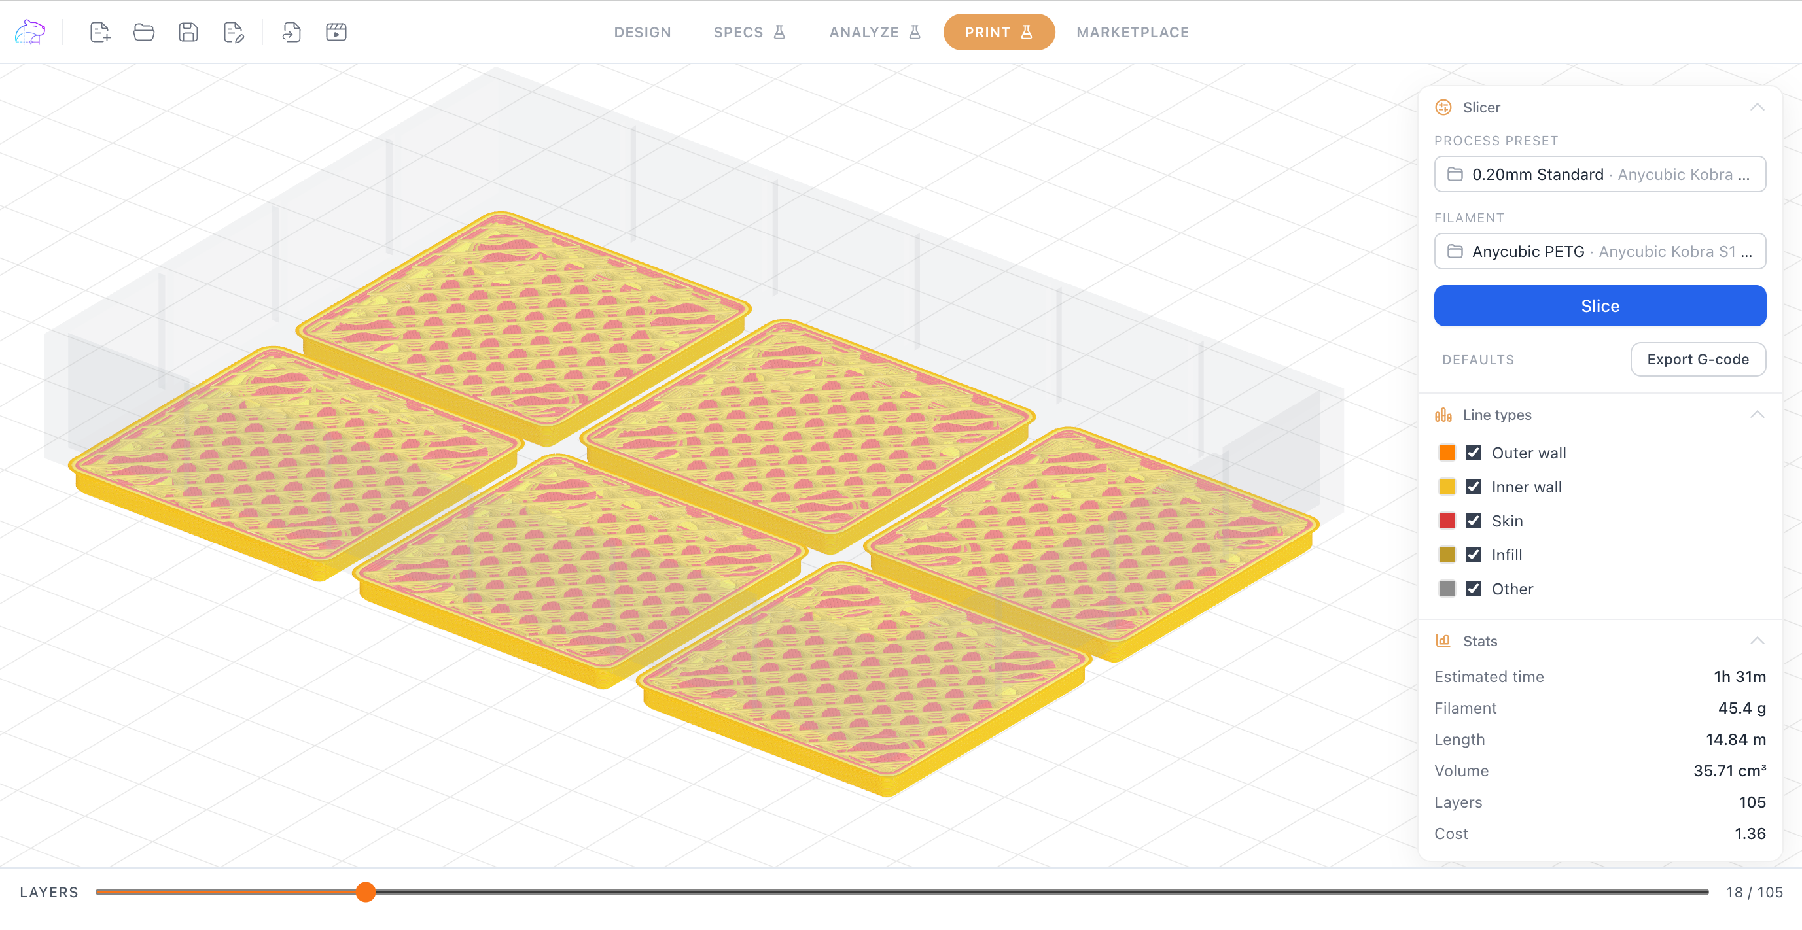Click the Line types panel icon

[x=1443, y=415]
